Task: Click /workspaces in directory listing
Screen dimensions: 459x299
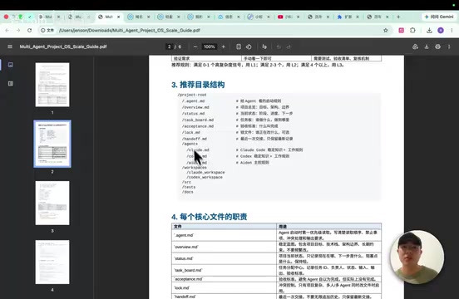Action: pyautogui.click(x=195, y=168)
